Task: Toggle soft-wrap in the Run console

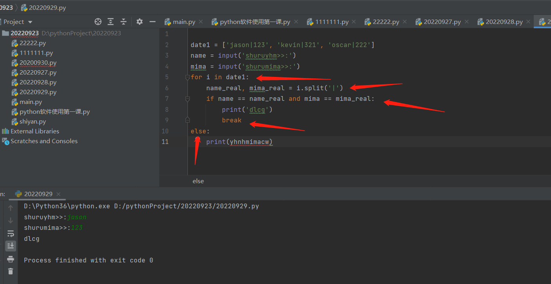Action: [x=11, y=233]
